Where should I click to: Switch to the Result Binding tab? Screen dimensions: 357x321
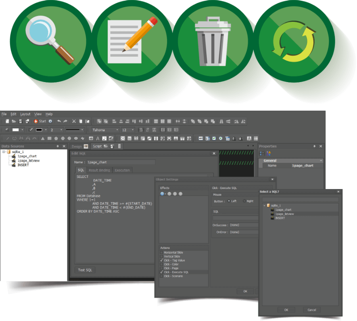pyautogui.click(x=99, y=170)
